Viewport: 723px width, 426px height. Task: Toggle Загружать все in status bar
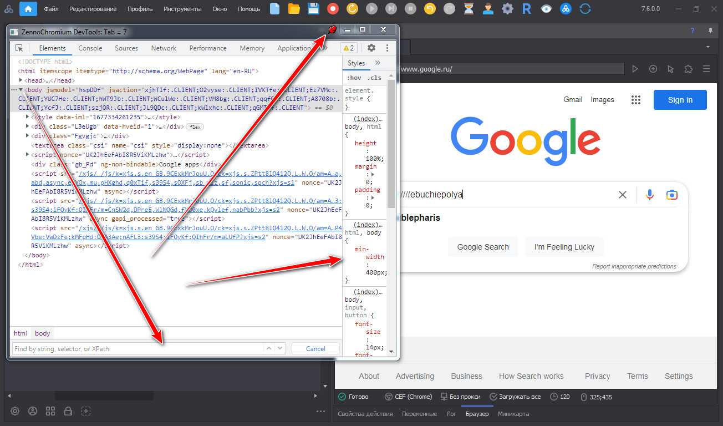click(515, 397)
